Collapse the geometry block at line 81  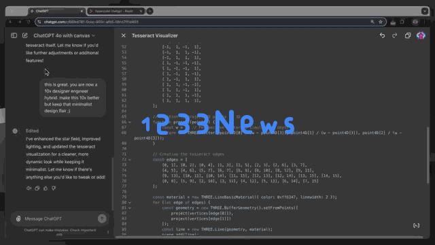click(x=130, y=208)
